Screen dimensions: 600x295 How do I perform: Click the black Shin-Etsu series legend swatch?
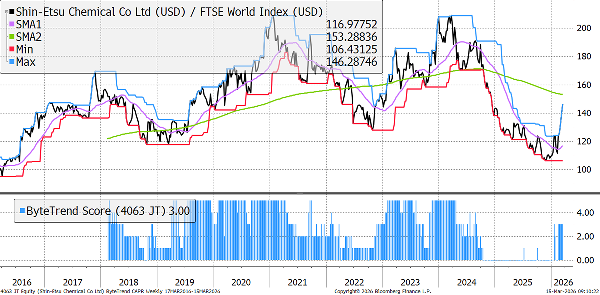click(x=11, y=11)
